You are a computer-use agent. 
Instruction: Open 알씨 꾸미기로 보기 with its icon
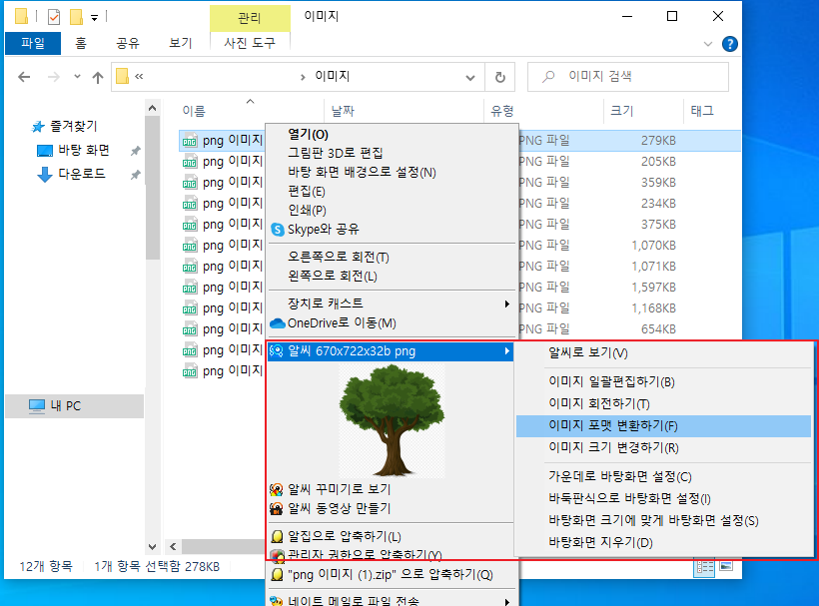(277, 488)
